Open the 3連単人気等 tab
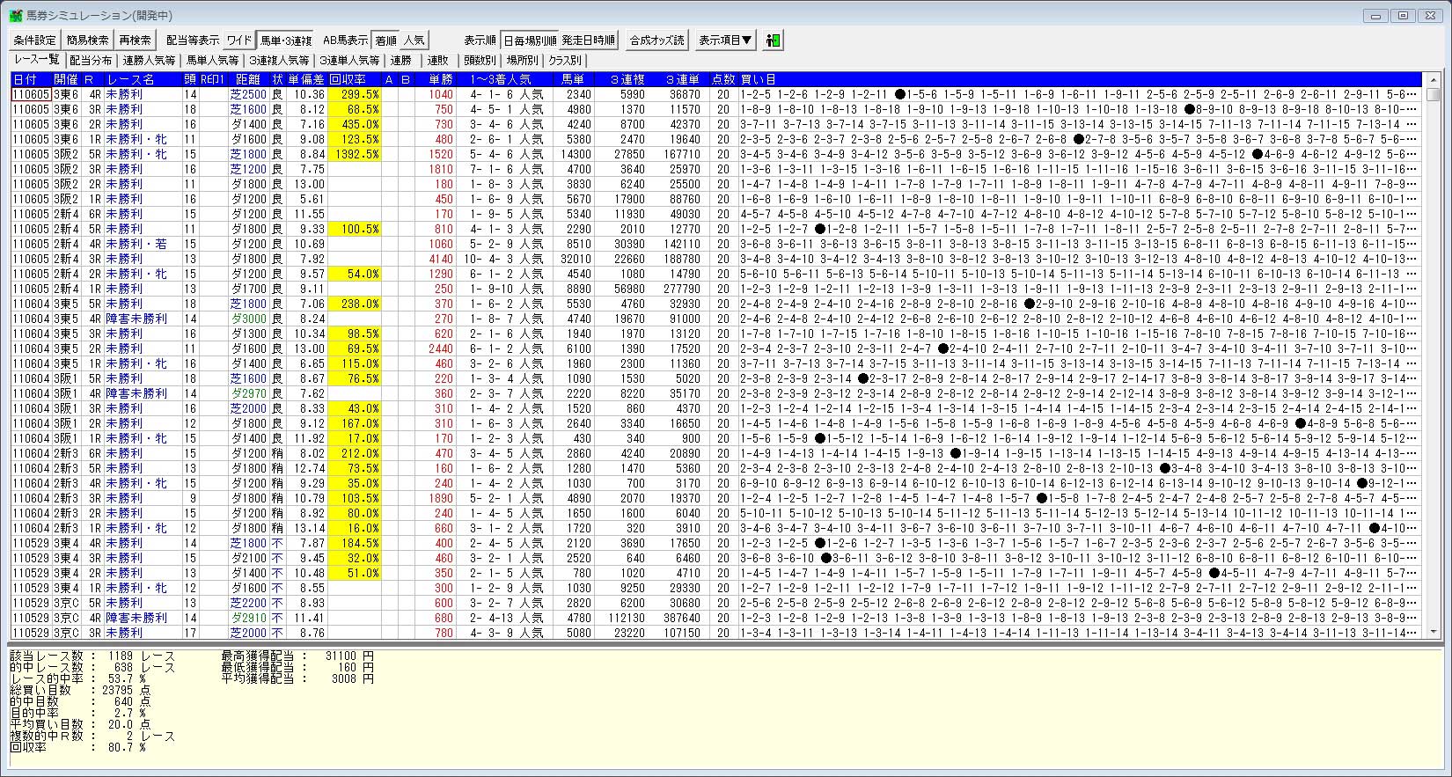Image resolution: width=1452 pixels, height=777 pixels. [x=348, y=61]
